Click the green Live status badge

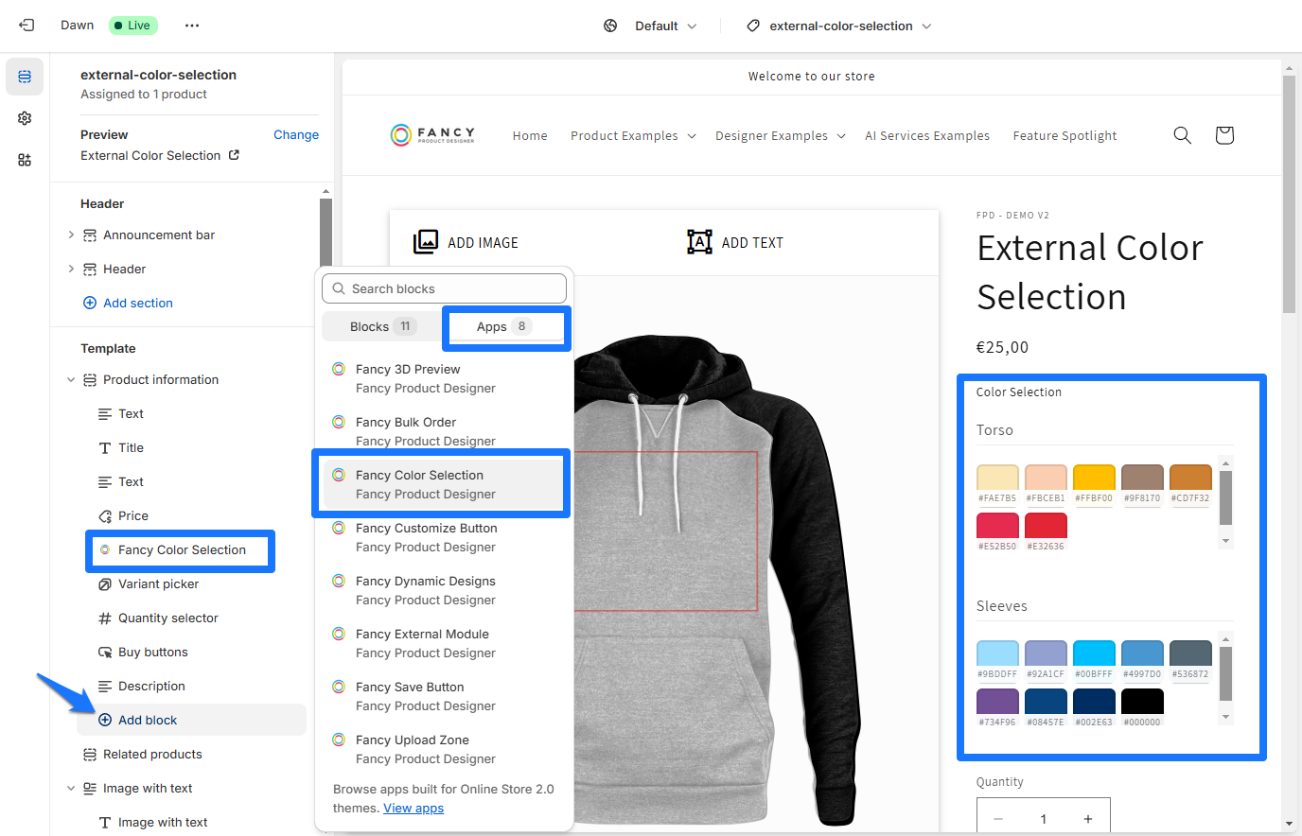[132, 26]
